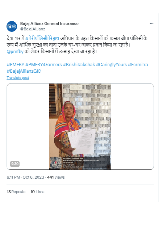Open the three-dot more options menu

pyautogui.click(x=151, y=24)
